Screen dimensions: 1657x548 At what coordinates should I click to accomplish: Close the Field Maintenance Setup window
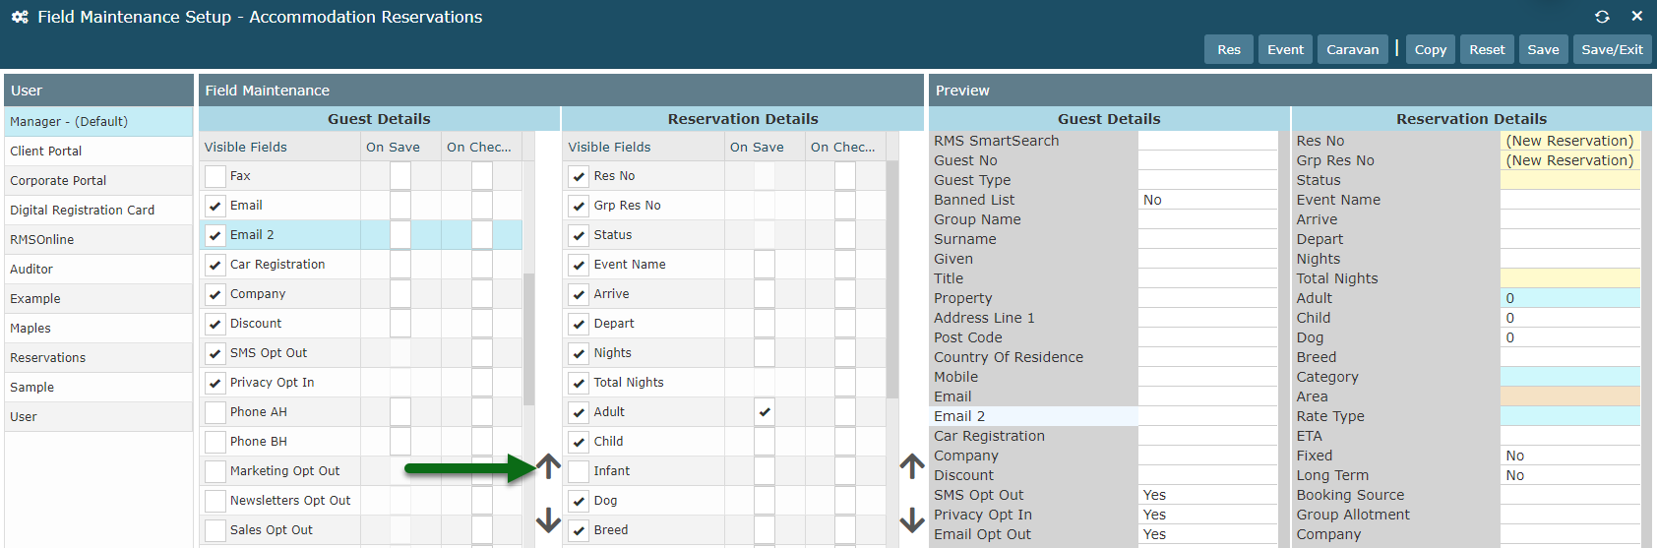pyautogui.click(x=1637, y=17)
